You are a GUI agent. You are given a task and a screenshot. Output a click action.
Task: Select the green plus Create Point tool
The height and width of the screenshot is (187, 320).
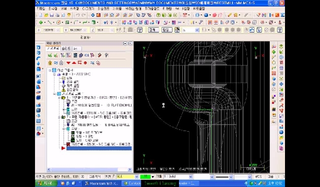pyautogui.click(x=41, y=22)
